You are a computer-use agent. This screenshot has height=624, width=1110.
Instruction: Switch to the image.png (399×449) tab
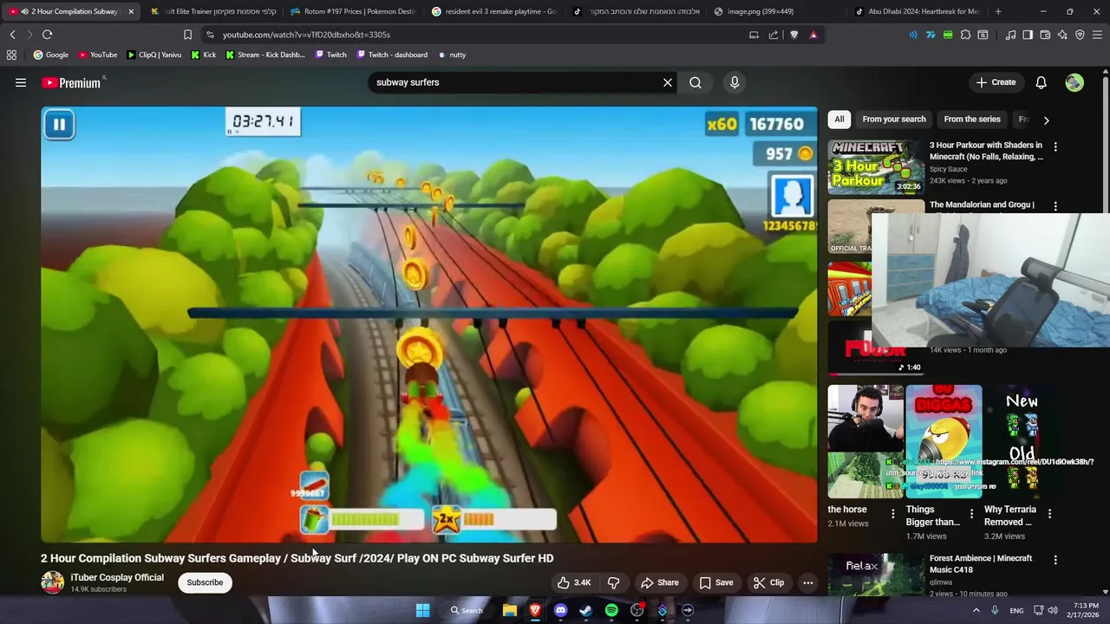tap(777, 11)
